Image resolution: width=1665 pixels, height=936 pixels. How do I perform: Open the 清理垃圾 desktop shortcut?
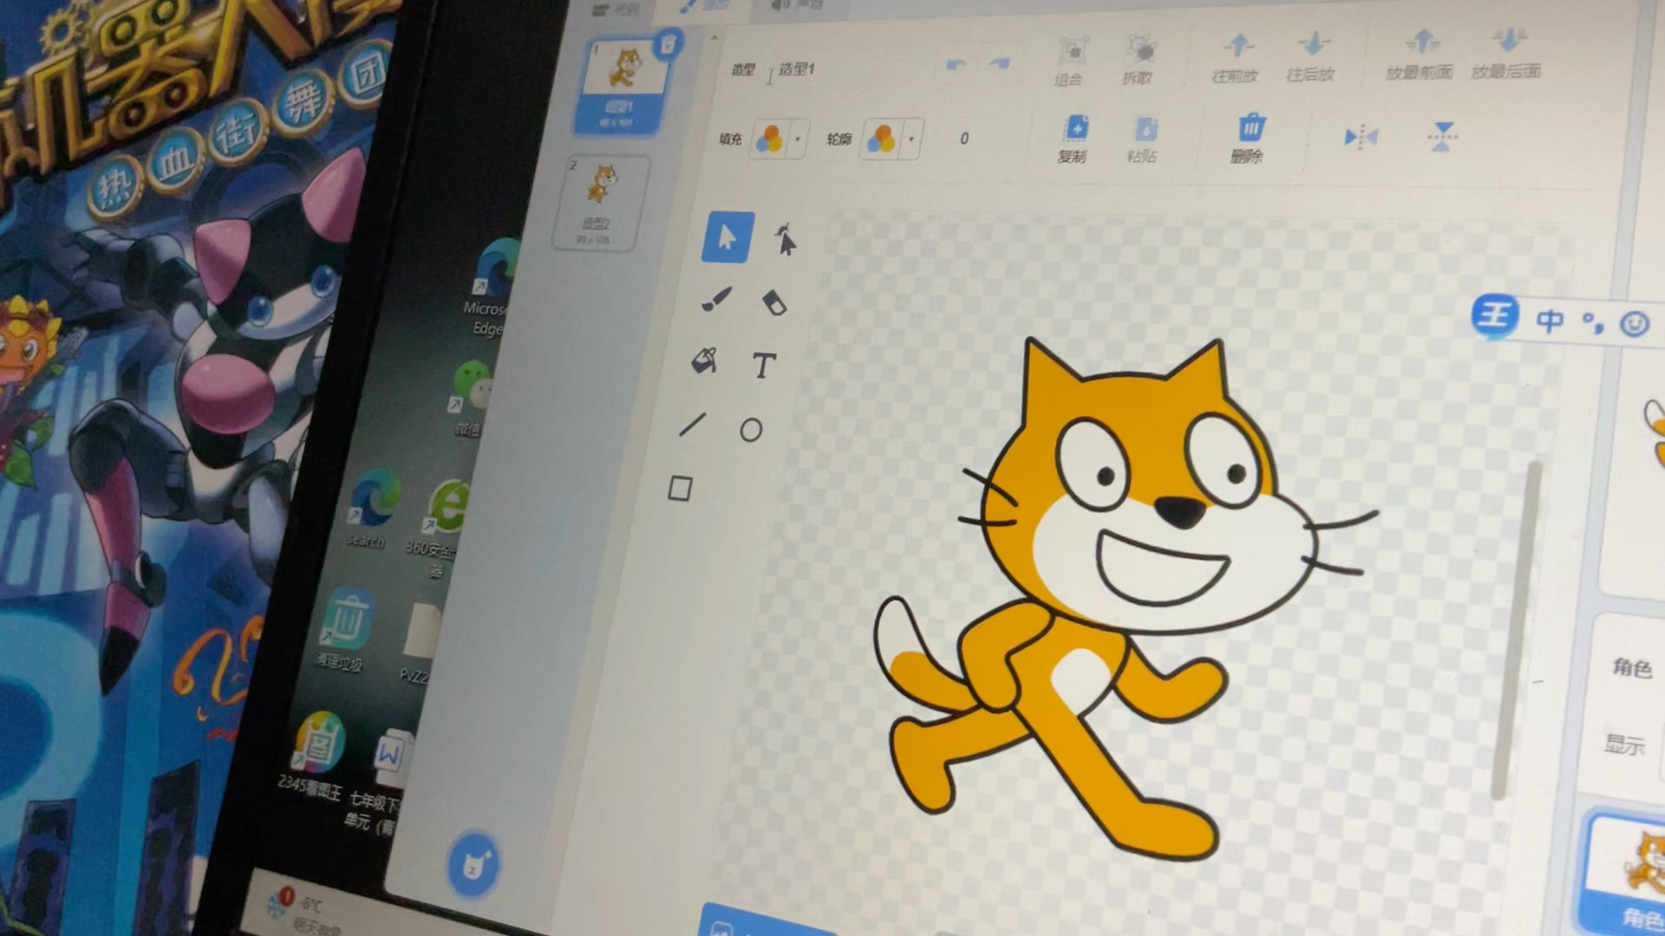coord(345,630)
